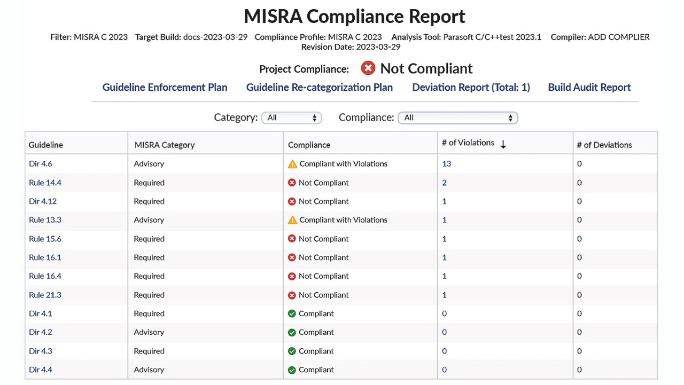Click the green check icon for Dir 4.1
The image size is (684, 385).
click(x=292, y=313)
